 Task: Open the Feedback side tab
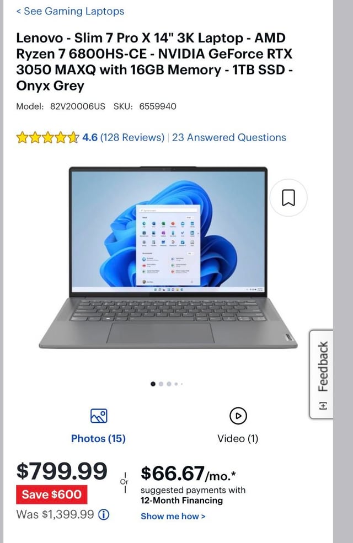[322, 374]
